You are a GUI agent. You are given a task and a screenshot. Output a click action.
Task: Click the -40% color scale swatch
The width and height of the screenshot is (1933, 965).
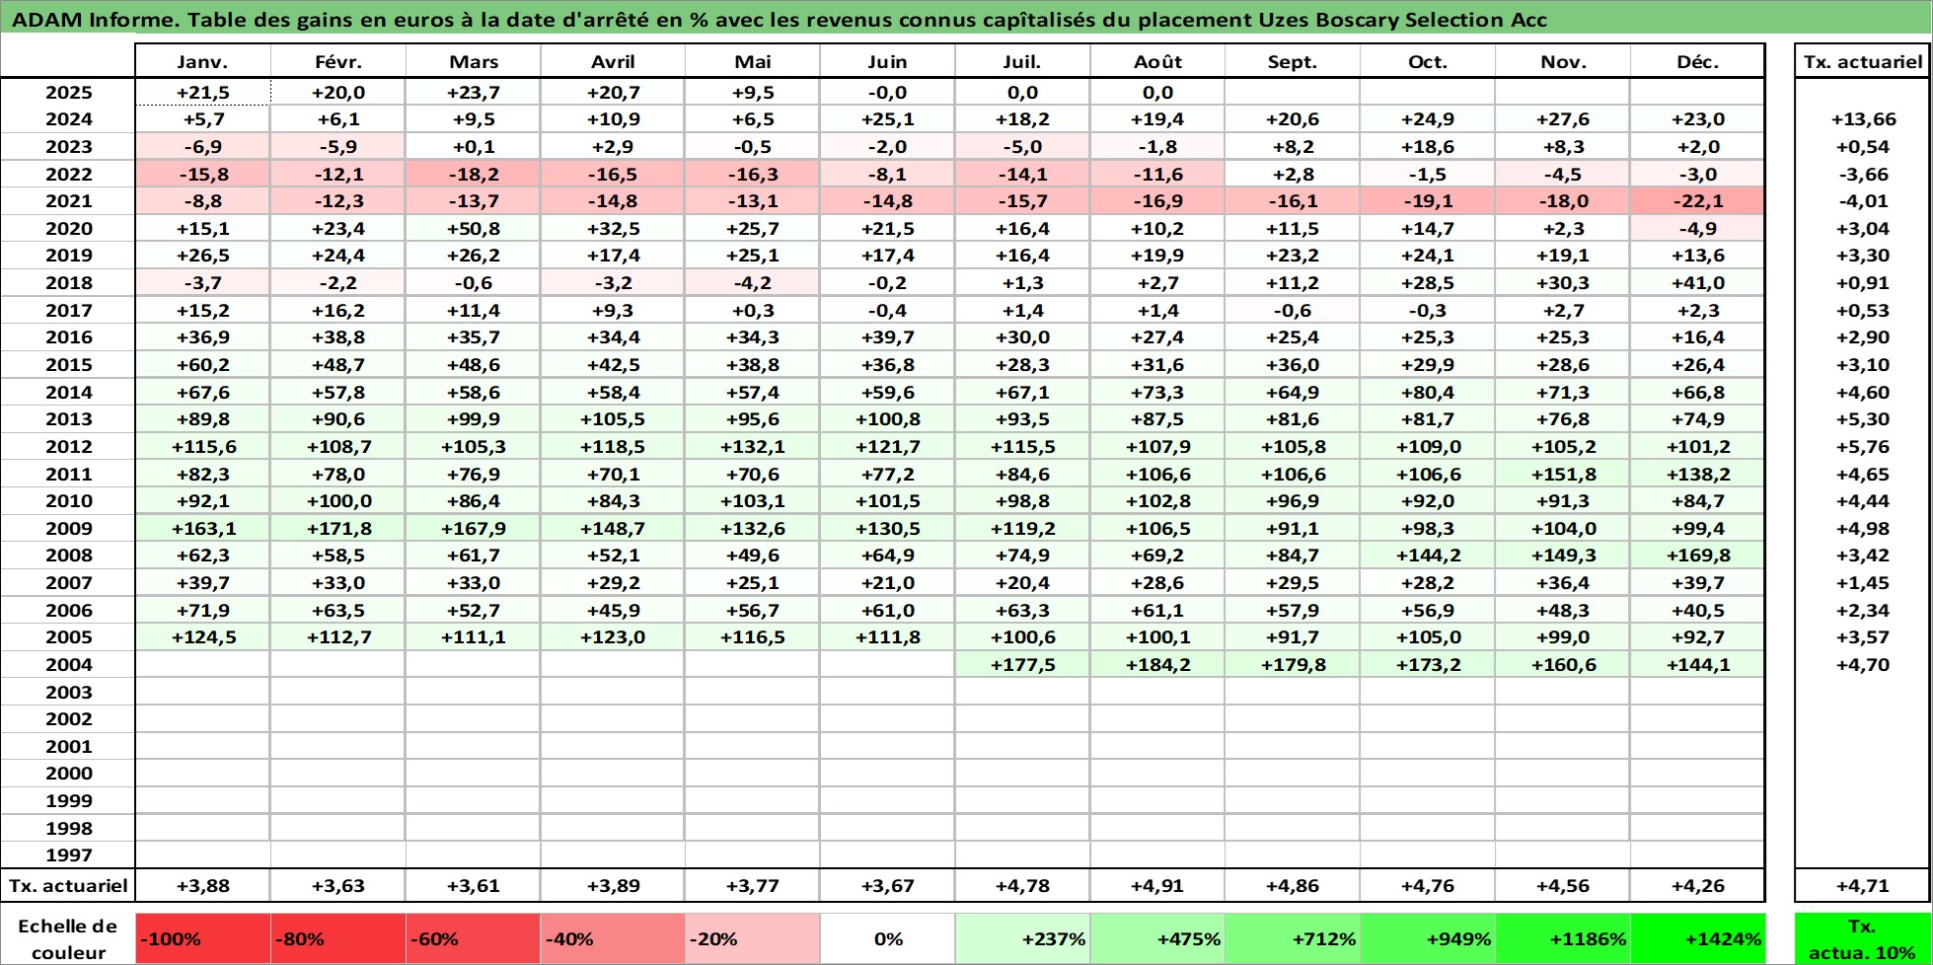(x=613, y=938)
